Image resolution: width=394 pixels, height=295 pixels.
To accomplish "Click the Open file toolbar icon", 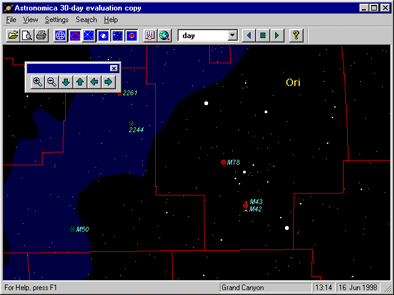I will pos(12,36).
